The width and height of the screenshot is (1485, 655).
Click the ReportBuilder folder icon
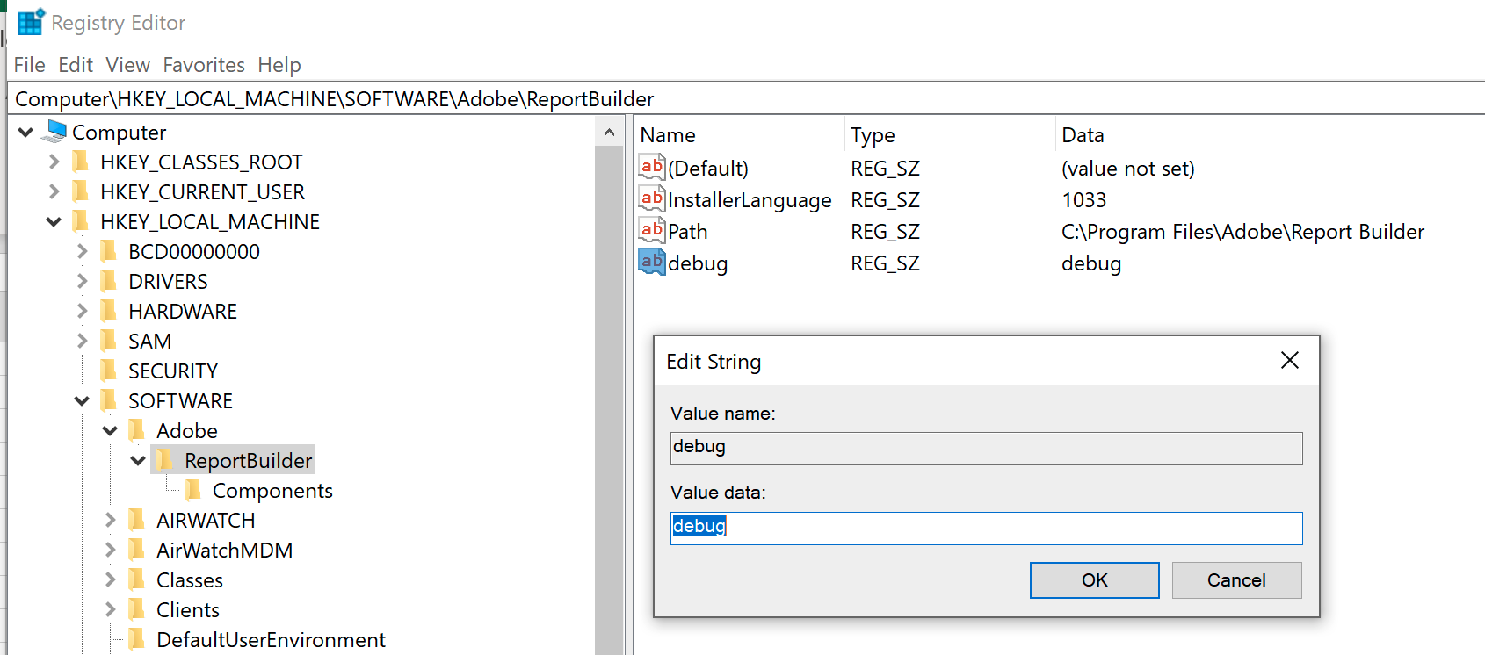click(164, 460)
